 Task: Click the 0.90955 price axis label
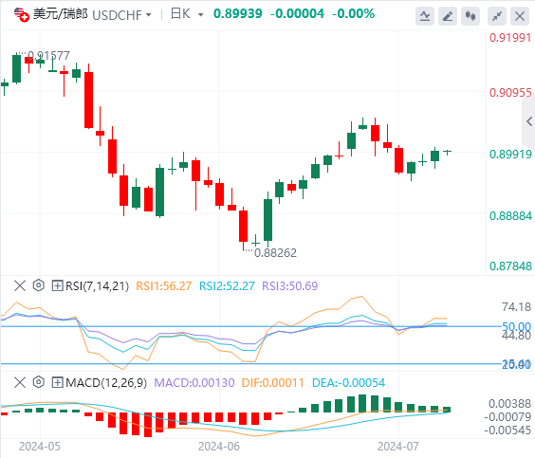510,93
